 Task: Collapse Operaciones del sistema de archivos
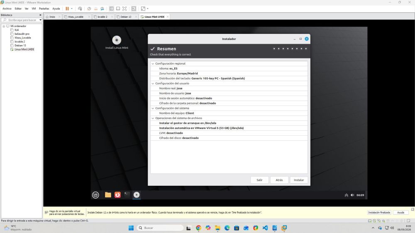153,118
